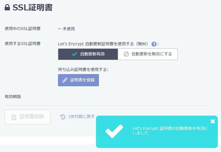Click the 使用するSSL証明書 label
The image size is (221, 152).
pos(22,44)
